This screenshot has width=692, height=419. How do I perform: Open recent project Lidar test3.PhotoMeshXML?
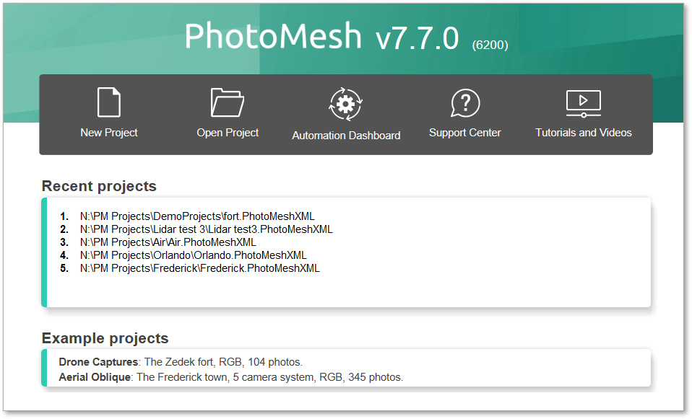(206, 229)
